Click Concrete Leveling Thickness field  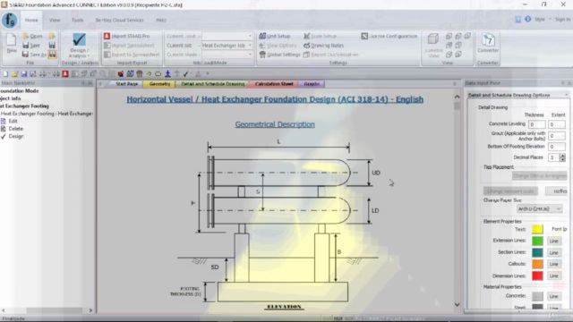537,124
